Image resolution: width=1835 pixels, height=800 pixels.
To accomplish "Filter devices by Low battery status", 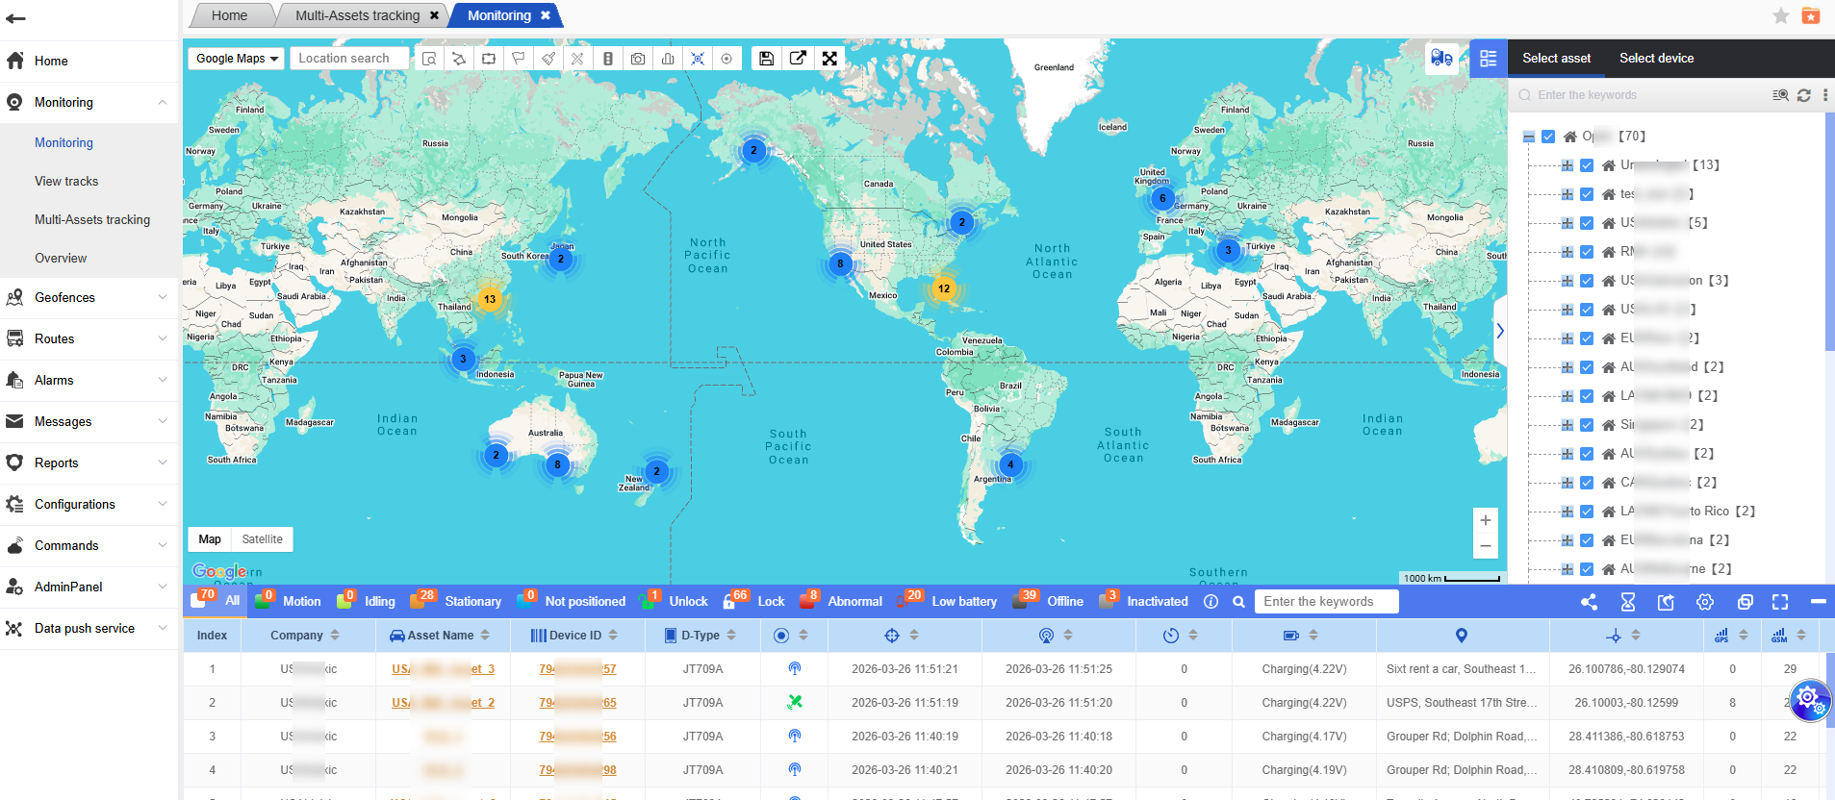I will [963, 602].
